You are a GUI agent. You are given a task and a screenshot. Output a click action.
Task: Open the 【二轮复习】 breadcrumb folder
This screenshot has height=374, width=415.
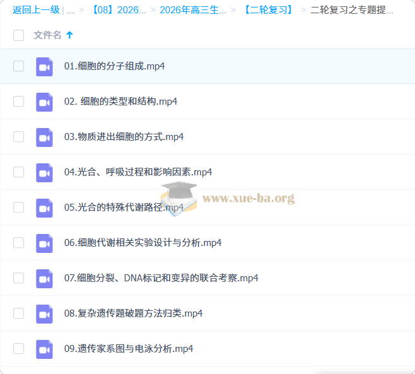coord(268,10)
